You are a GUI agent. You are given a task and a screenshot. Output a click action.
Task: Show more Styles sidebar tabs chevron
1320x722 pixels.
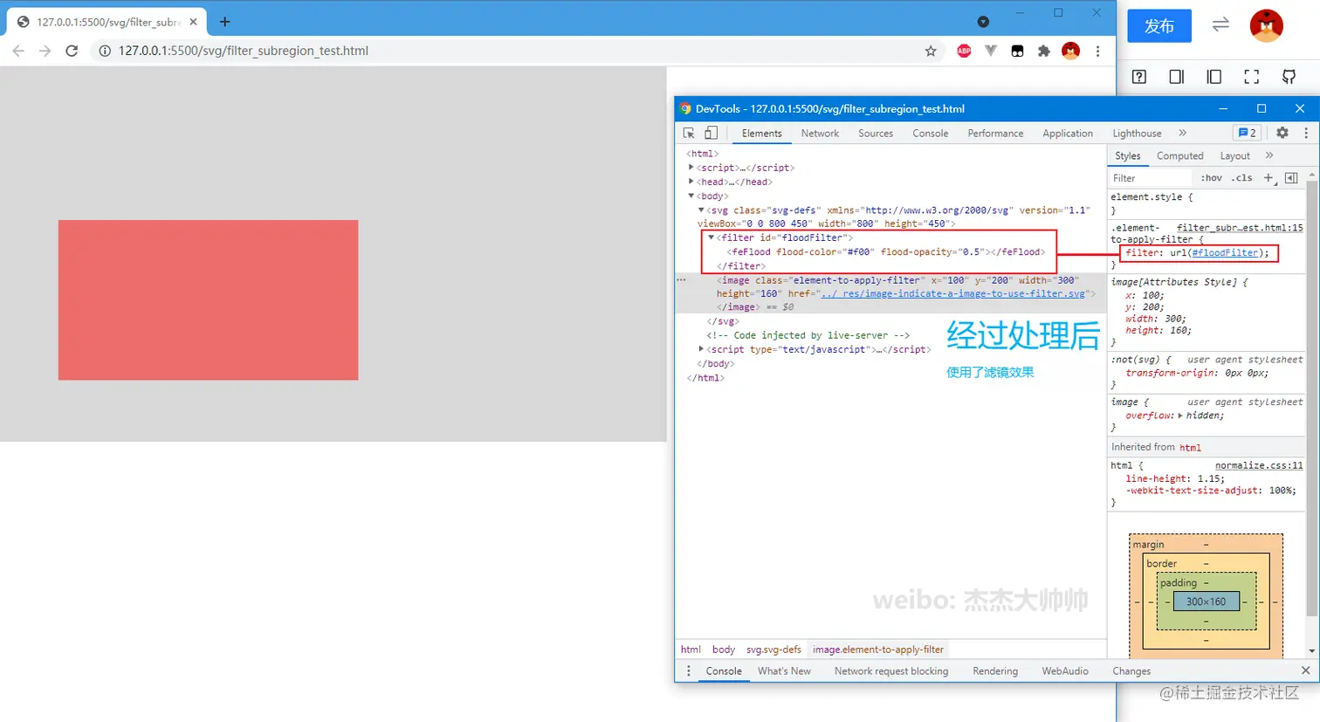(x=1269, y=155)
